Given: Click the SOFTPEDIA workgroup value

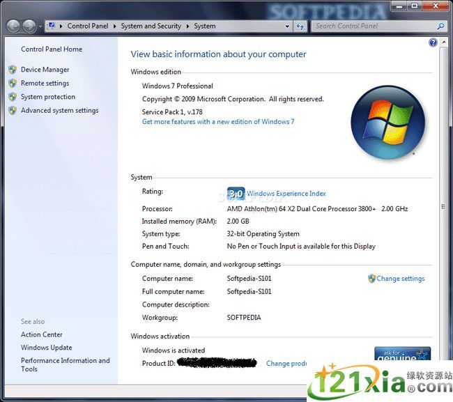Looking at the screenshot, I should (x=244, y=318).
